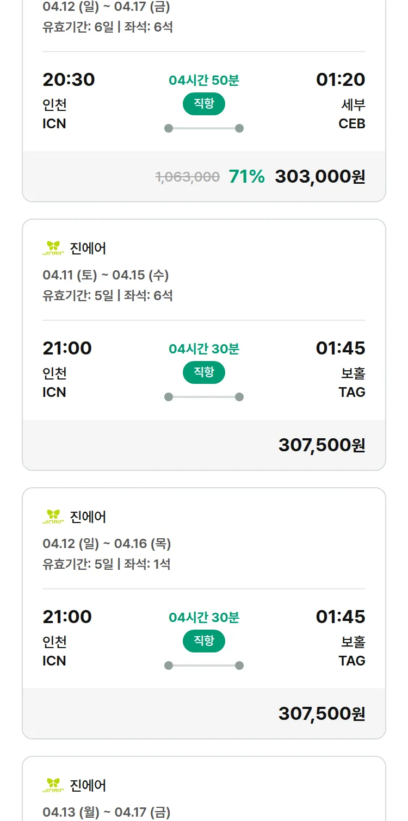
Task: Click the crossed-out 1,063,000 original price
Action: pos(188,177)
